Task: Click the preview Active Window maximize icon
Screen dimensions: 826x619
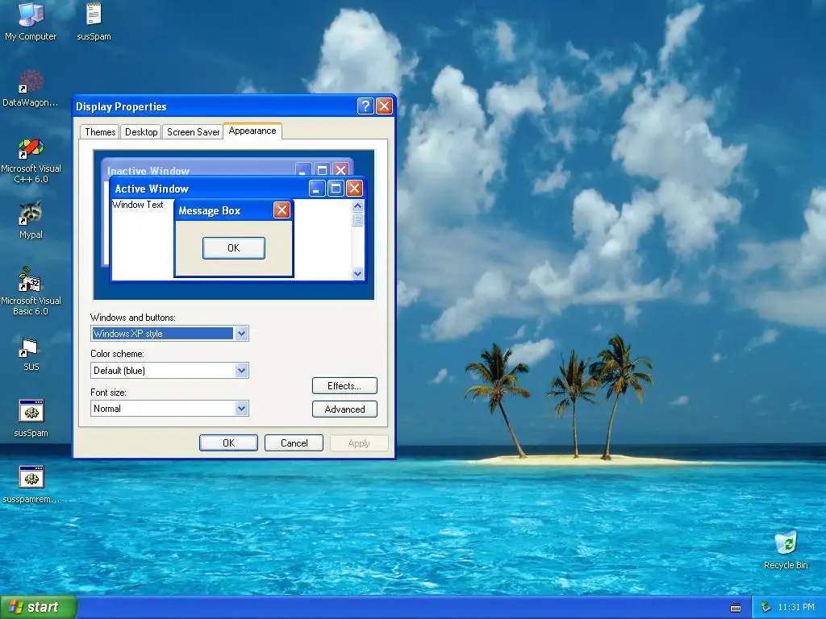Action: click(x=336, y=189)
